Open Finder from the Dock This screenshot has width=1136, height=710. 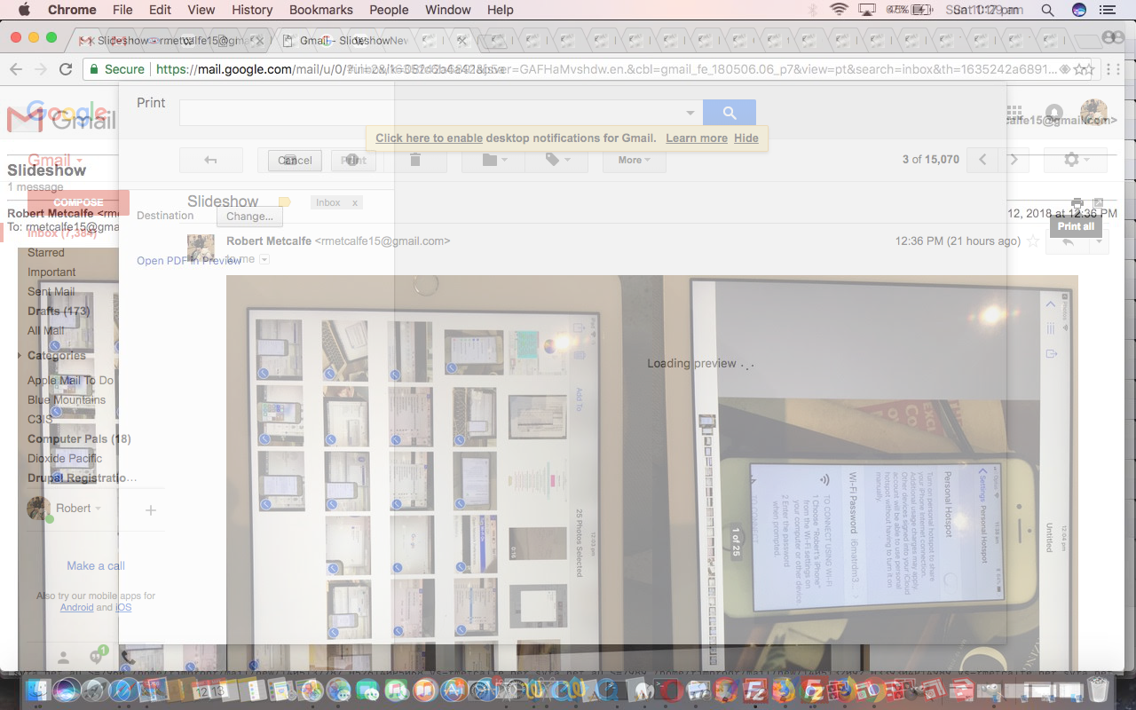(x=39, y=690)
